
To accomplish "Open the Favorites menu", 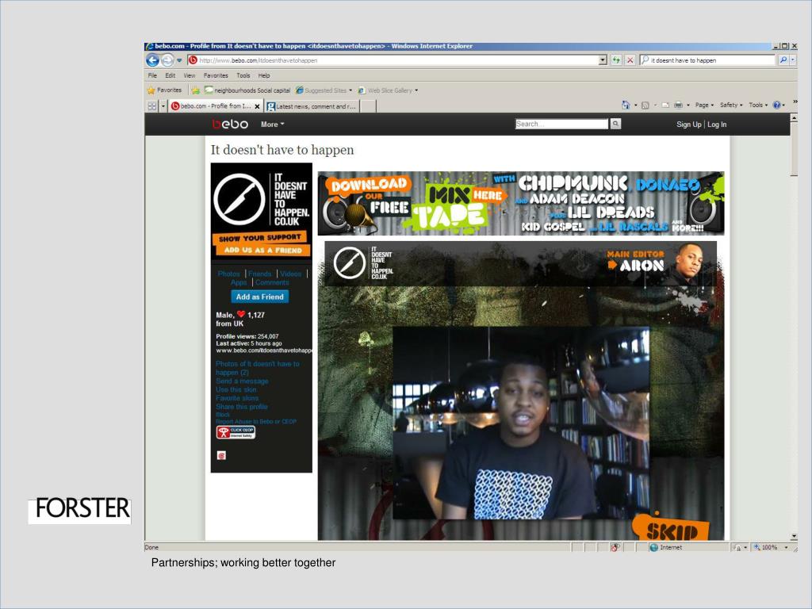I will click(x=216, y=75).
